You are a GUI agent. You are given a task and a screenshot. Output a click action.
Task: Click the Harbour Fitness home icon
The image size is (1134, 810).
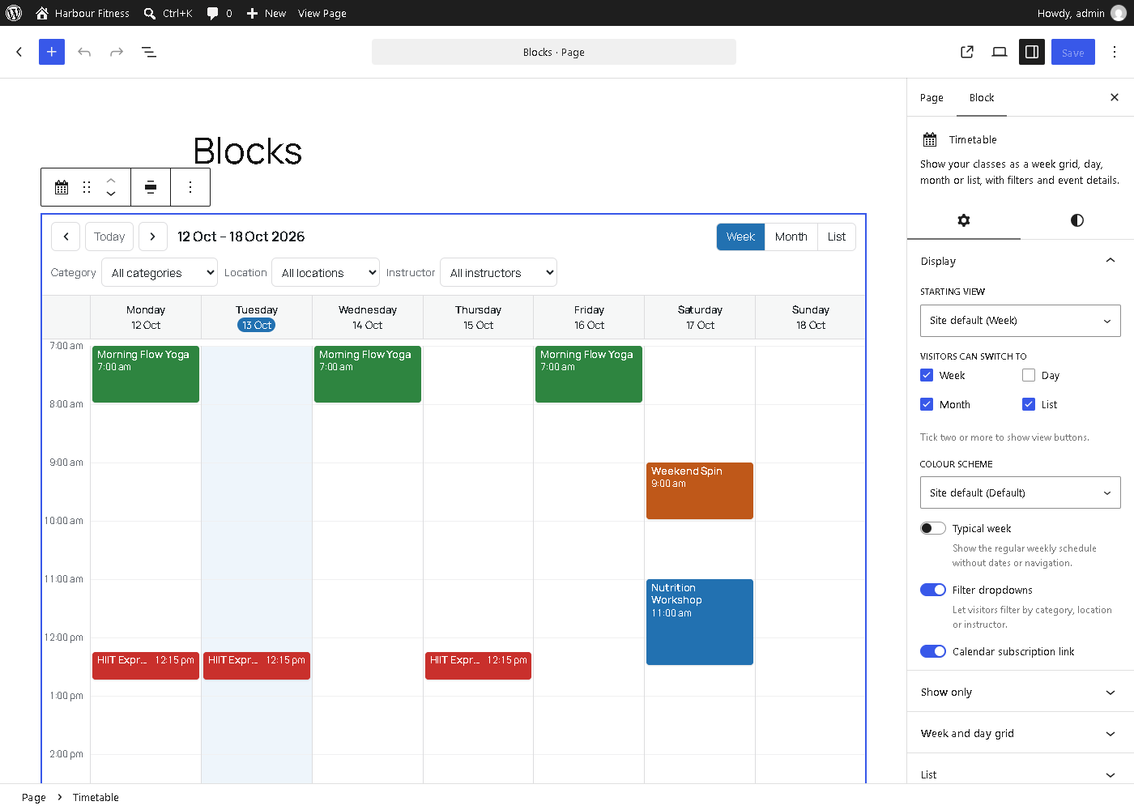click(42, 13)
